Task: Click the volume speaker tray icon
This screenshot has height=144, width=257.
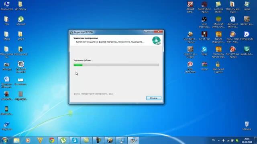Action: coord(223,140)
